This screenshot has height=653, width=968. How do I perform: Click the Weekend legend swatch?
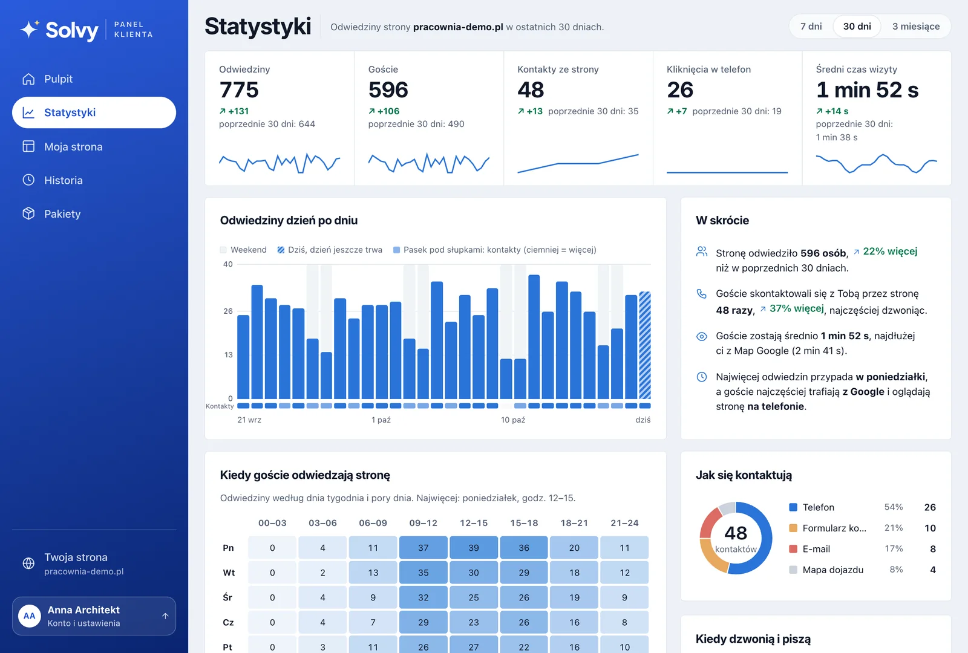pyautogui.click(x=223, y=250)
